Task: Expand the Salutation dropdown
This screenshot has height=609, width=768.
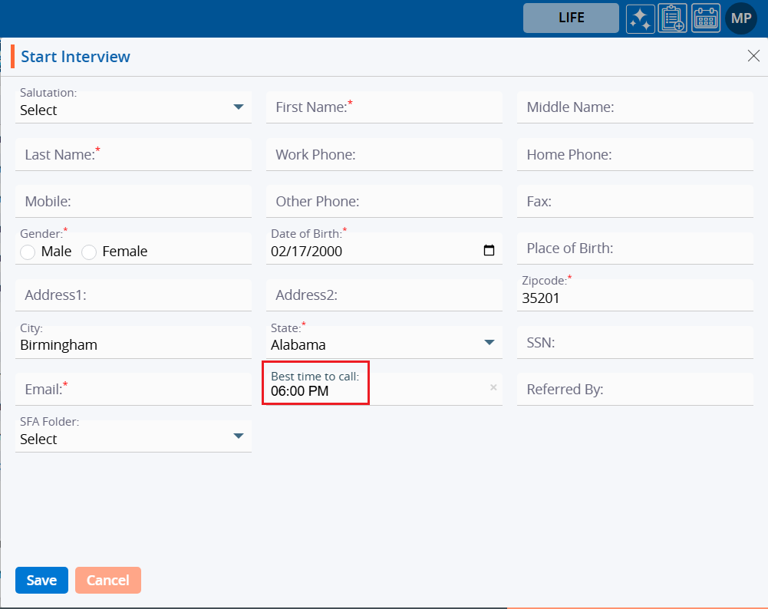Action: 239,107
